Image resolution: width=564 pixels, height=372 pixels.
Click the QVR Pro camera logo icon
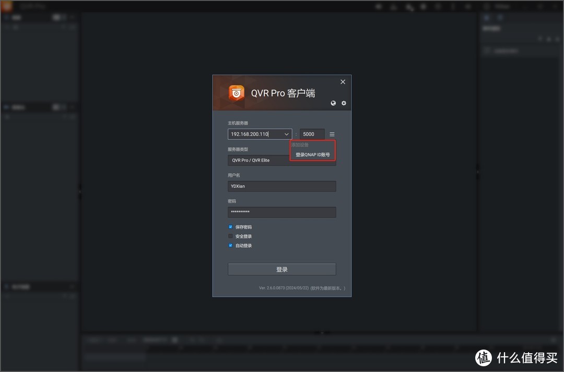coord(236,93)
